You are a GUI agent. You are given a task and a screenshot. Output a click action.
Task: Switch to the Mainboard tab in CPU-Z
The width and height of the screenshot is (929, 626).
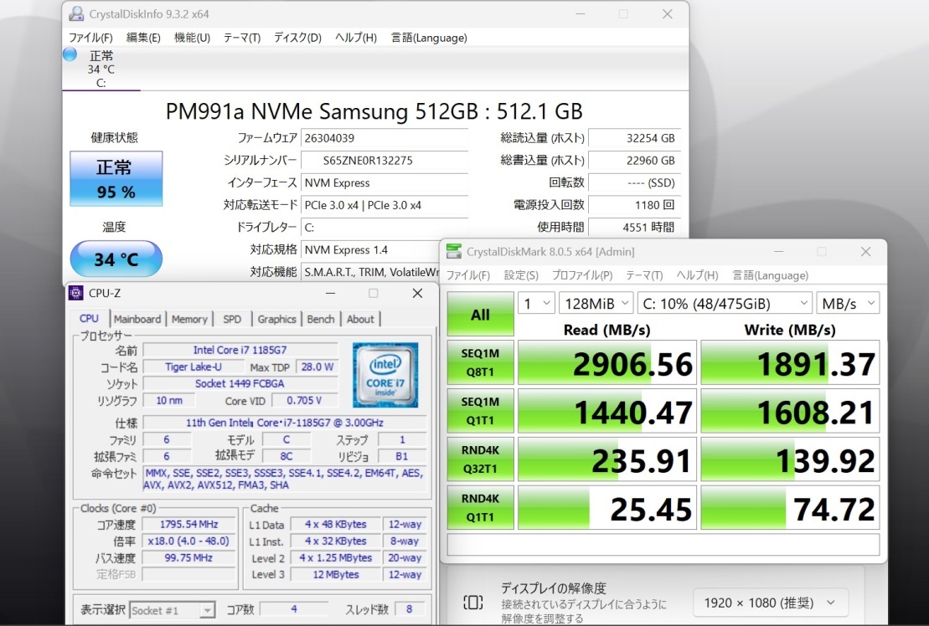(x=137, y=319)
